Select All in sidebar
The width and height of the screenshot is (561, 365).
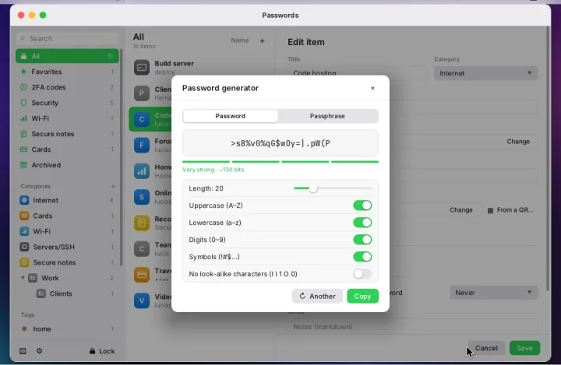coord(67,56)
